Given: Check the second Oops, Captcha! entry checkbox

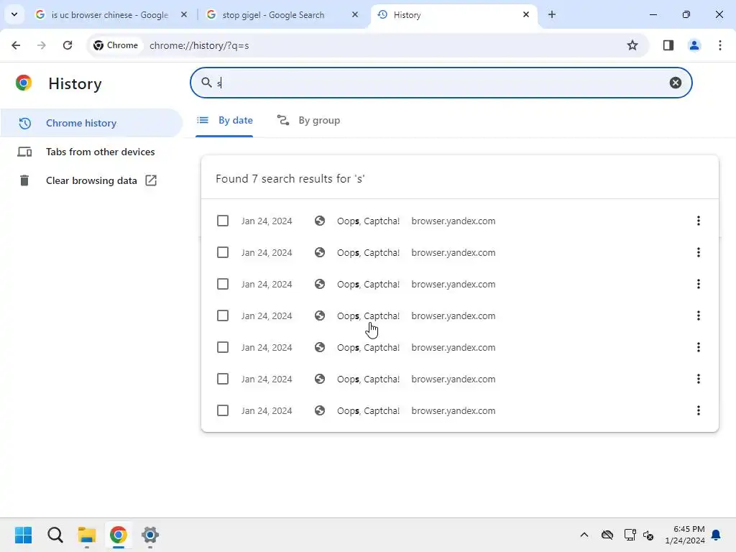Looking at the screenshot, I should 223,252.
